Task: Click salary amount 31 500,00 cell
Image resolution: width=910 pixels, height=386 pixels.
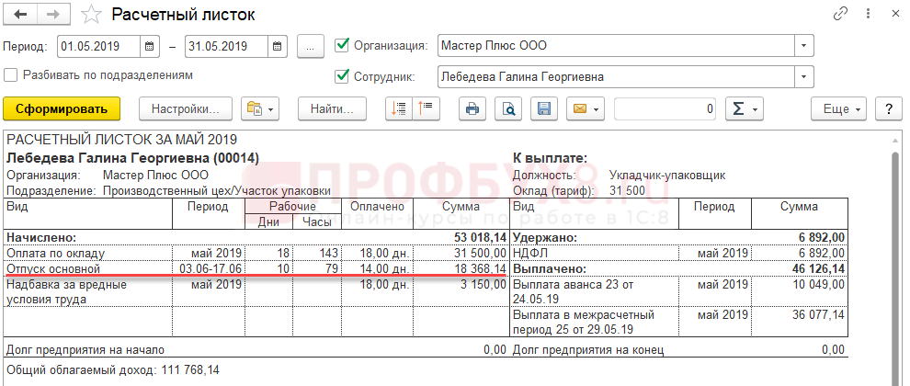Action: point(461,253)
